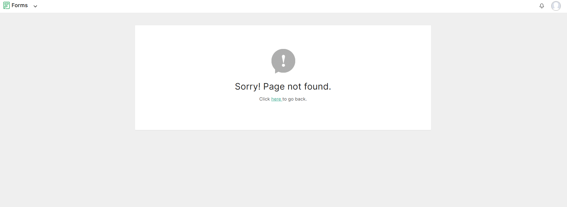Click the tail of the speech bubble icon
567x207 pixels.
(x=277, y=71)
